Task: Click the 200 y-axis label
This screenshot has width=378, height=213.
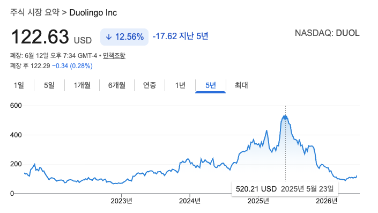Action: [x=16, y=164]
